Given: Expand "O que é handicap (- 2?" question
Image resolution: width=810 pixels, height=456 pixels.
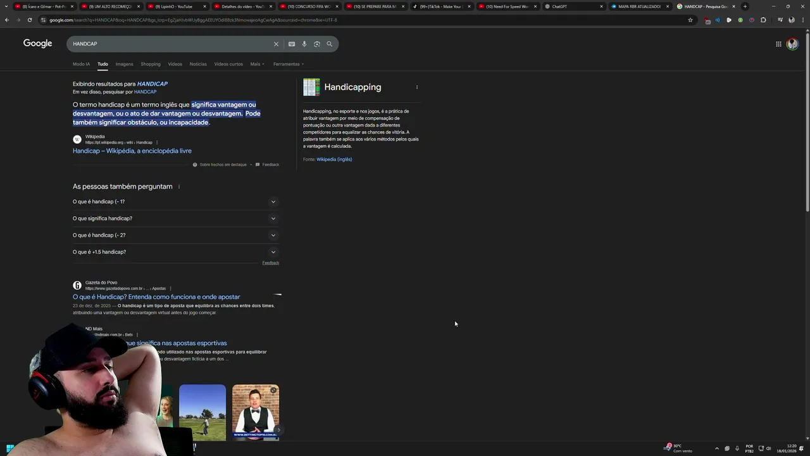Looking at the screenshot, I should 176,235.
